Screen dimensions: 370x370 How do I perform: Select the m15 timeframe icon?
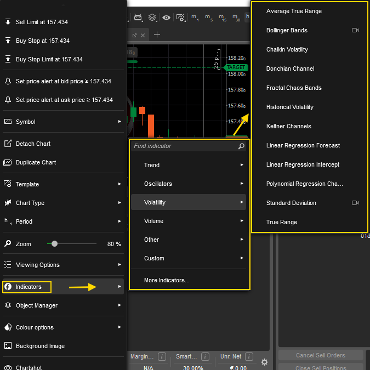(223, 18)
